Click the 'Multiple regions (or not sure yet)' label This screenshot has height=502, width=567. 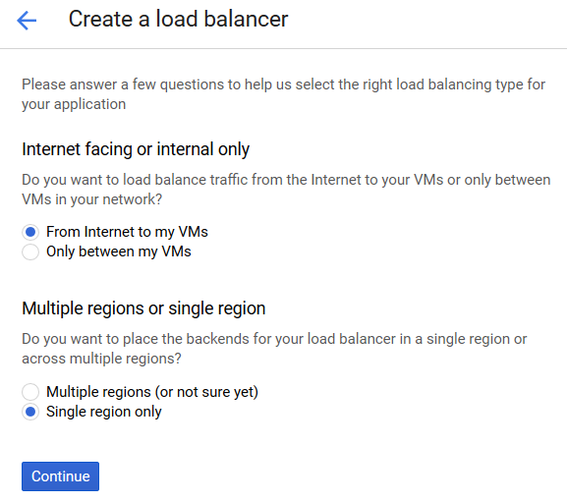pyautogui.click(x=152, y=392)
